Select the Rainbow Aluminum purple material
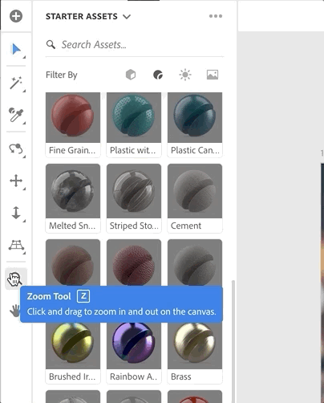The height and width of the screenshot is (403, 324). (x=134, y=345)
